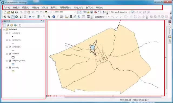173x103 pixels.
Task: Open the 视图(V) menu
Action: click(26, 8)
